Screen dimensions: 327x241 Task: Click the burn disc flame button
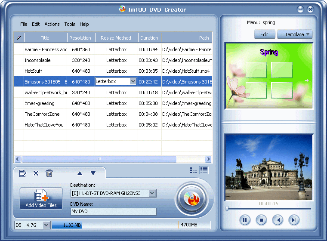pos(191,199)
